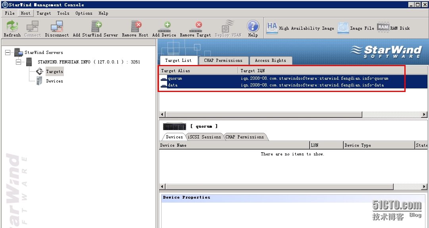
Task: Select STARWIND.FENGDIAN.INFO server in tree
Action: [x=88, y=62]
